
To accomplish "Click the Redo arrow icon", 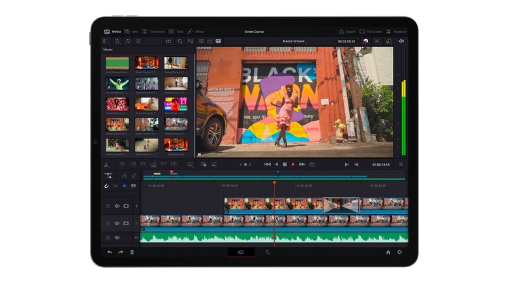I will tap(121, 252).
